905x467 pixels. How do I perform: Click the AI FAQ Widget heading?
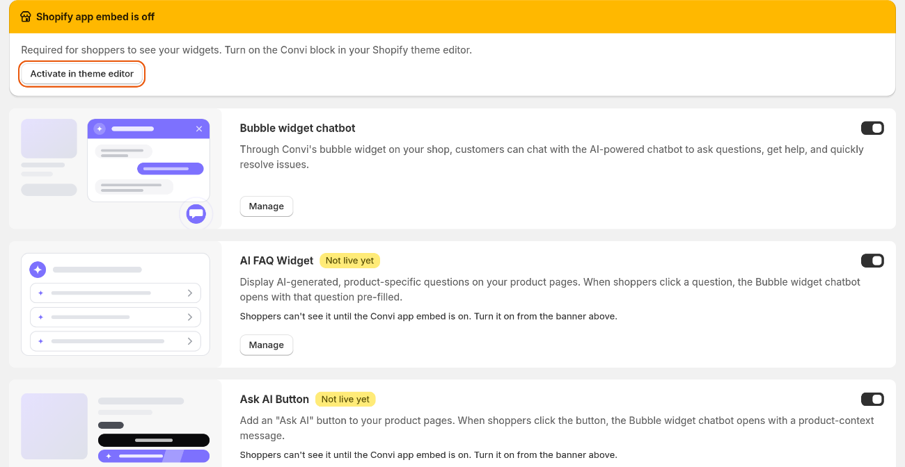point(276,261)
